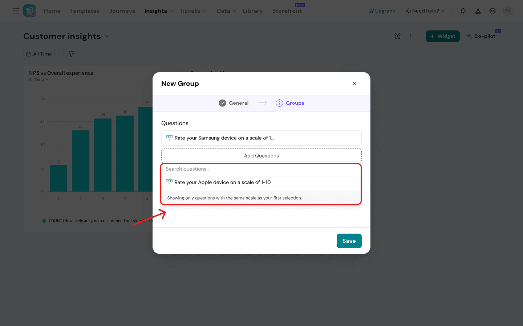Go to the Home page

point(52,11)
